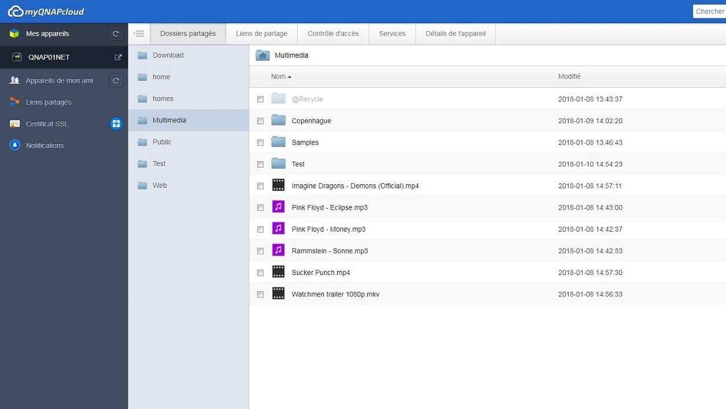Check the Copenhague folder checkbox
This screenshot has width=726, height=409.
click(260, 121)
